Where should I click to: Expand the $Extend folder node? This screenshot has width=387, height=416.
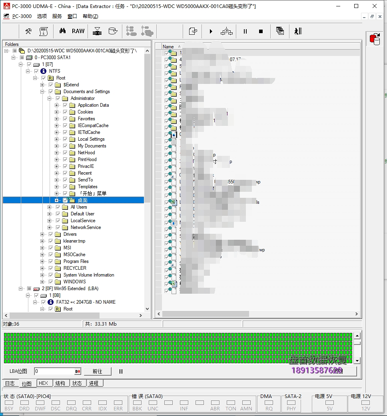(42, 85)
